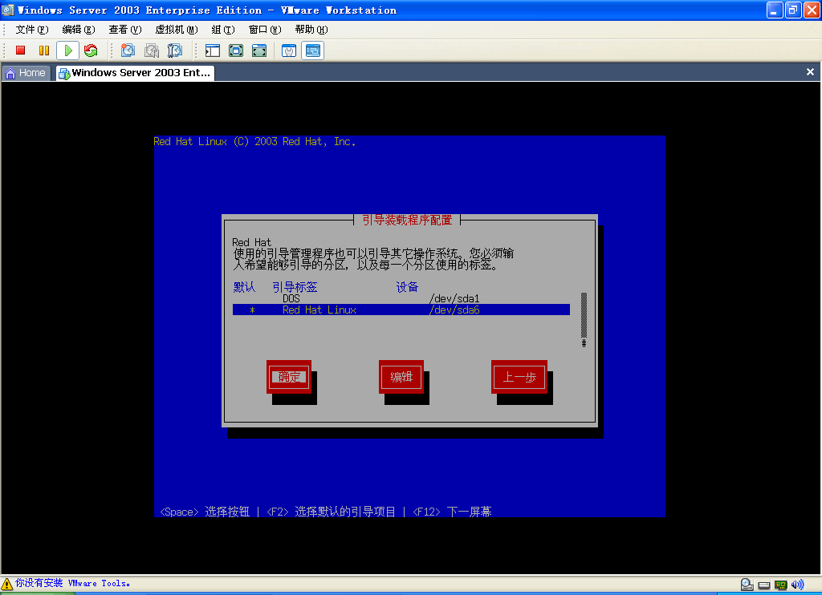Click the network adapter status bar icon
The height and width of the screenshot is (595, 822).
[780, 585]
